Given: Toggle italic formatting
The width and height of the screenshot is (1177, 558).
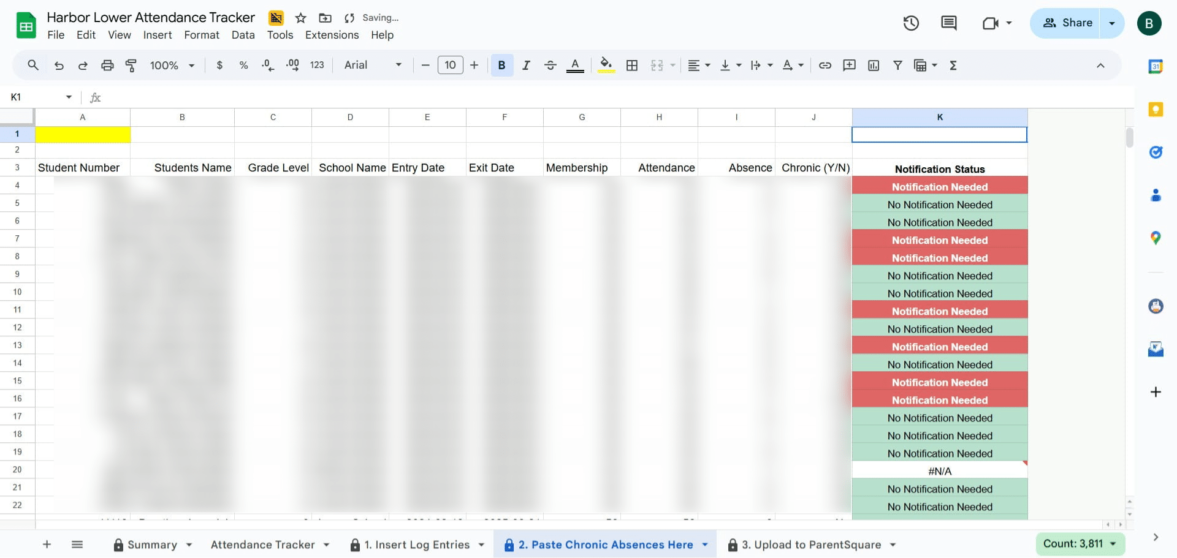Looking at the screenshot, I should (526, 65).
